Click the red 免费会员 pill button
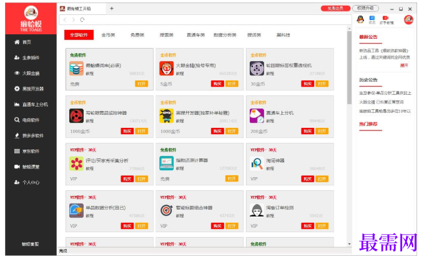Viewport: 429px width, 262px height. pos(335,9)
